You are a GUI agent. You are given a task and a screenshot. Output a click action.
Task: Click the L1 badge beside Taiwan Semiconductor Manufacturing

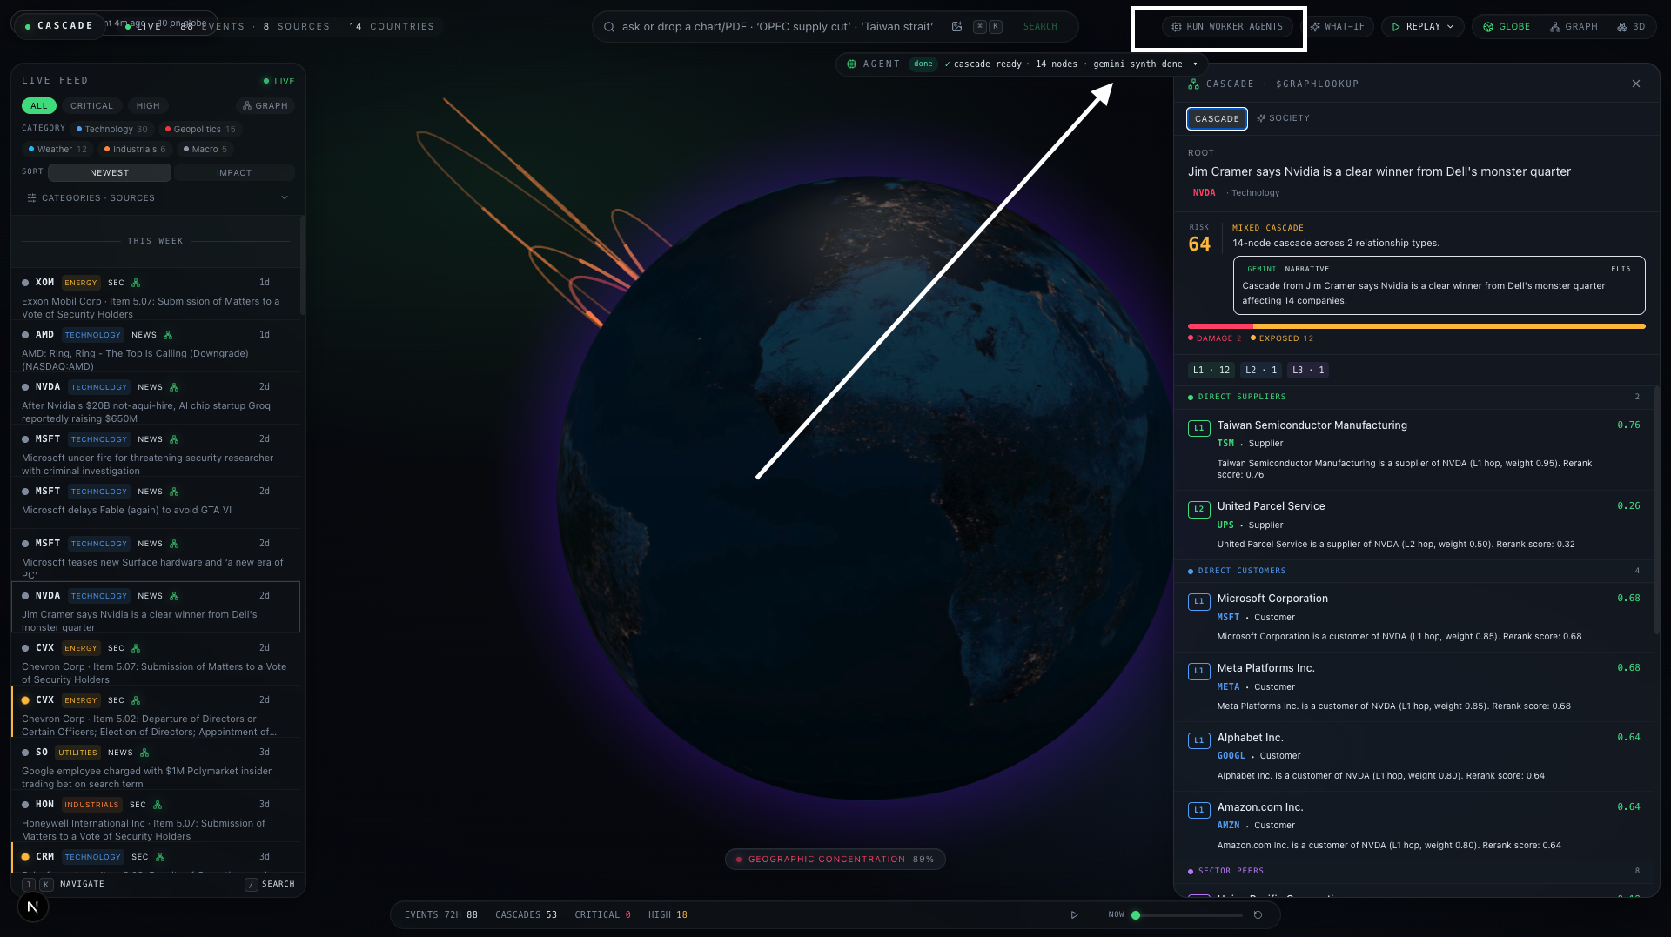[x=1199, y=428]
